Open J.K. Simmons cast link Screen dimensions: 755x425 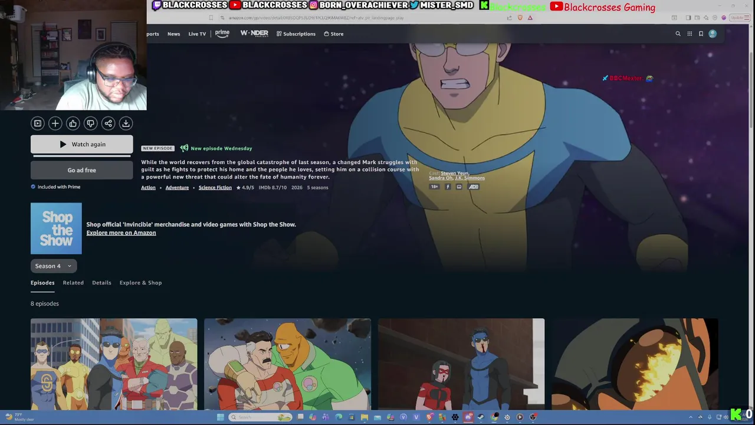[470, 178]
